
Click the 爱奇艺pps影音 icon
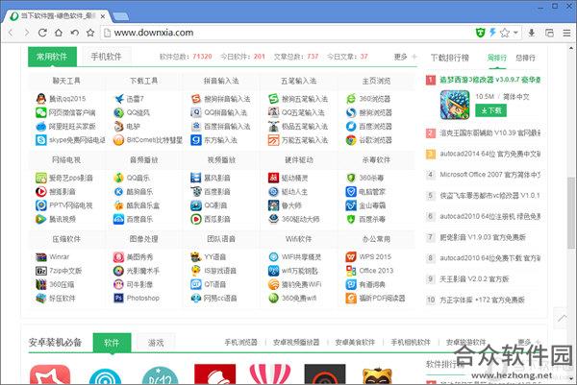click(40, 178)
